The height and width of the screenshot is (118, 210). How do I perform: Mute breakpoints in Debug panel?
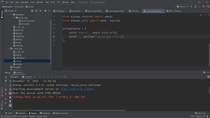click(6, 103)
